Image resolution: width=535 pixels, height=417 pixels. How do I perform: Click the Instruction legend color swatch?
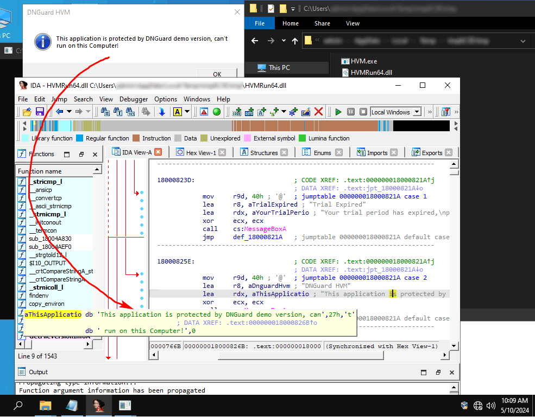(x=136, y=138)
